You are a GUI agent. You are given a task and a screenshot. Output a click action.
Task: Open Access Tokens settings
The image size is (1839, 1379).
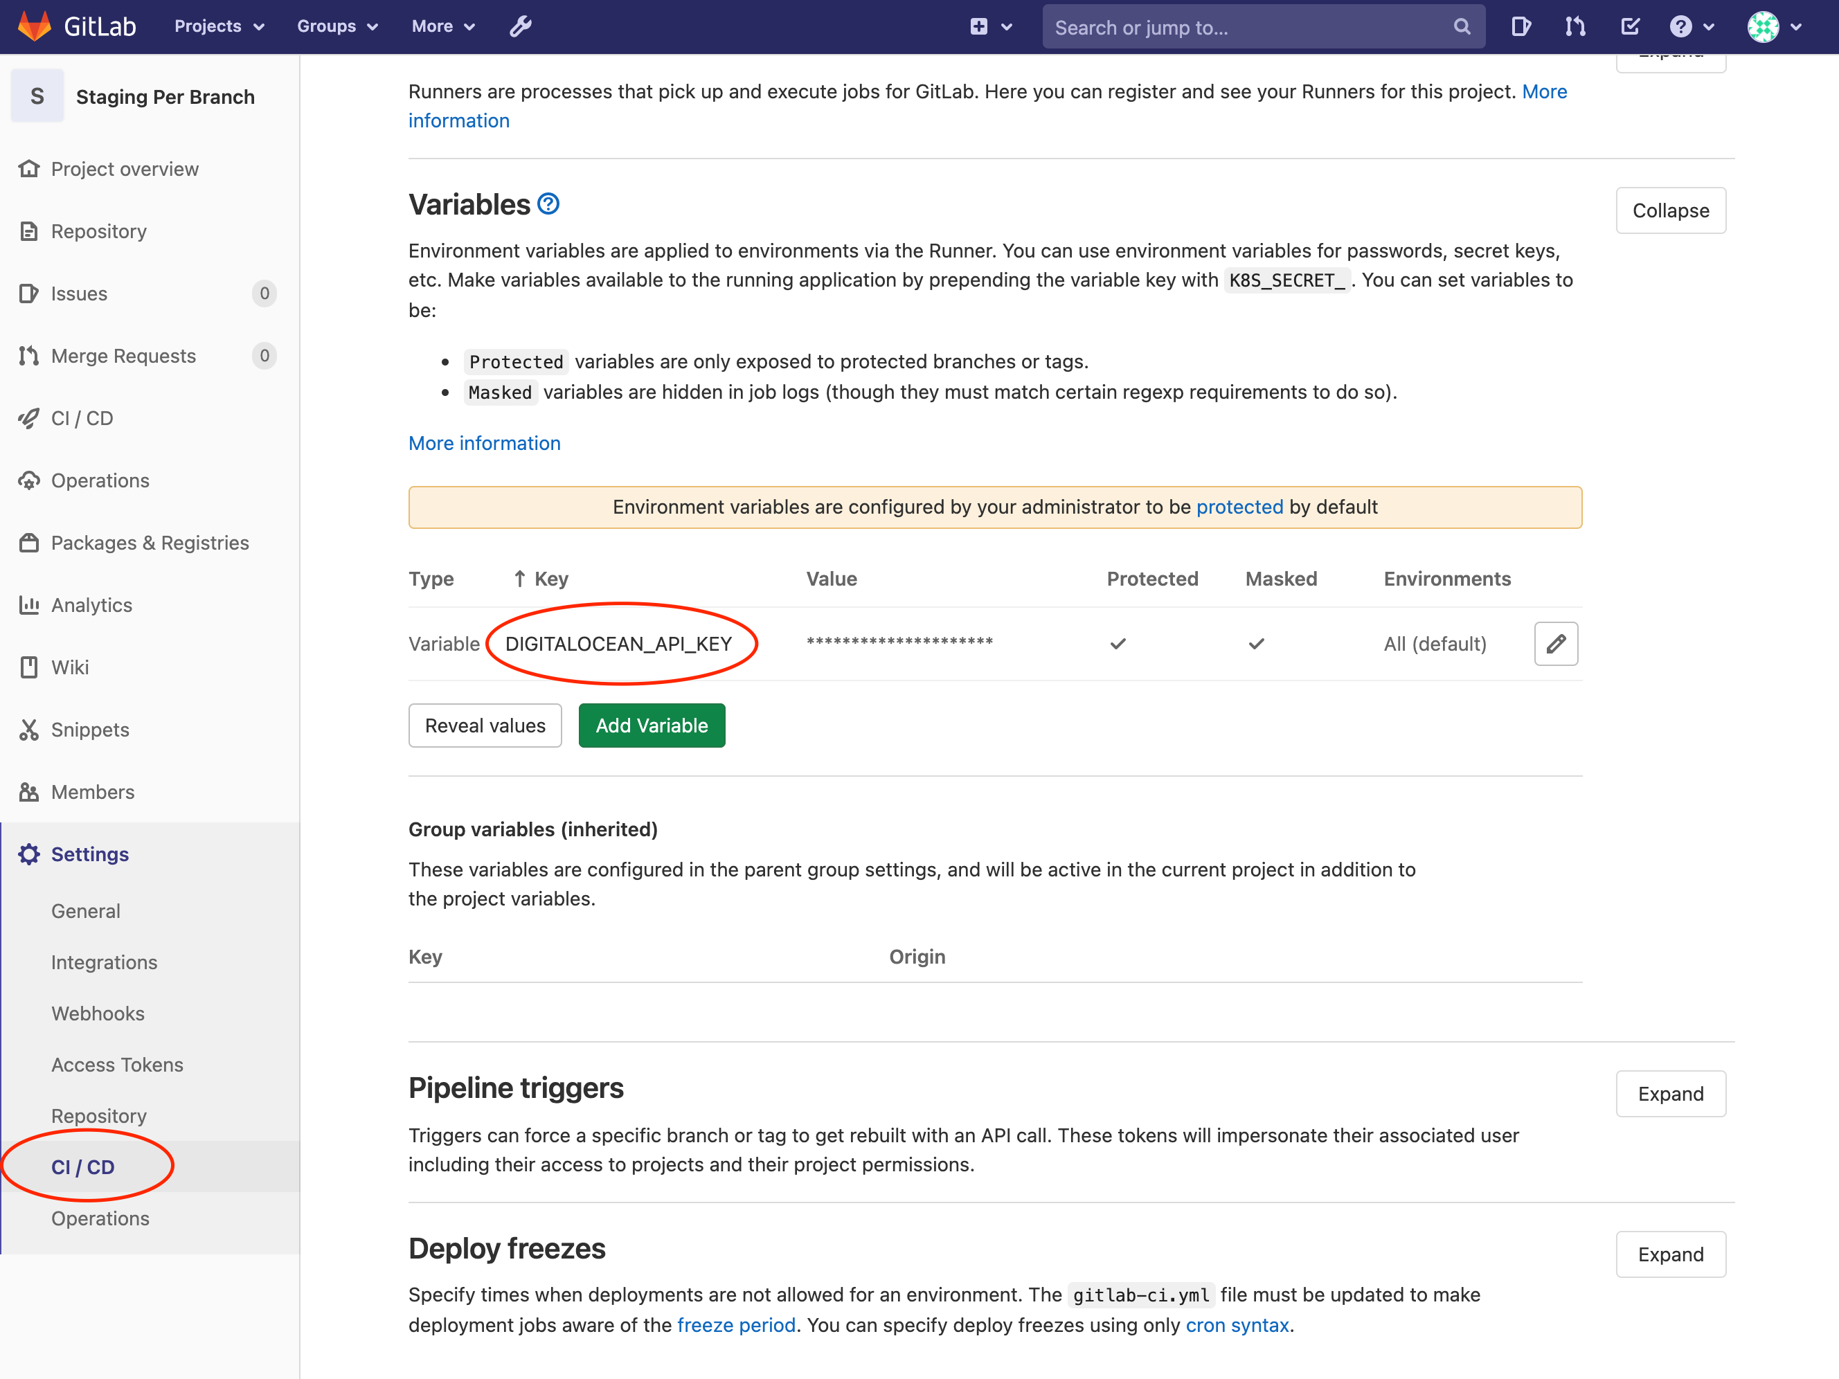click(117, 1065)
